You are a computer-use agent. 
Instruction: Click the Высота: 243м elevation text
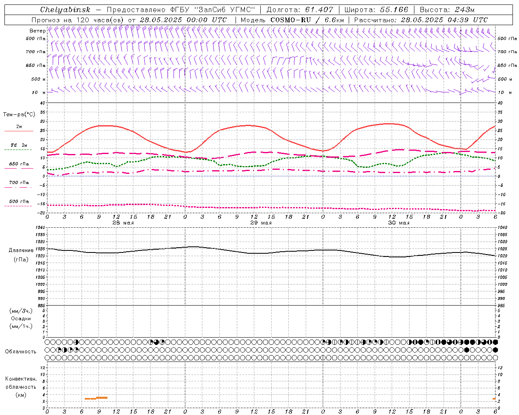tap(447, 10)
